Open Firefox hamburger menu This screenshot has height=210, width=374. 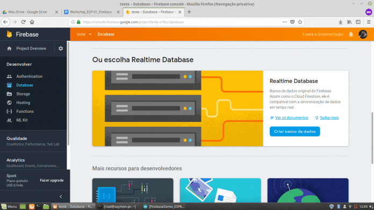369,22
